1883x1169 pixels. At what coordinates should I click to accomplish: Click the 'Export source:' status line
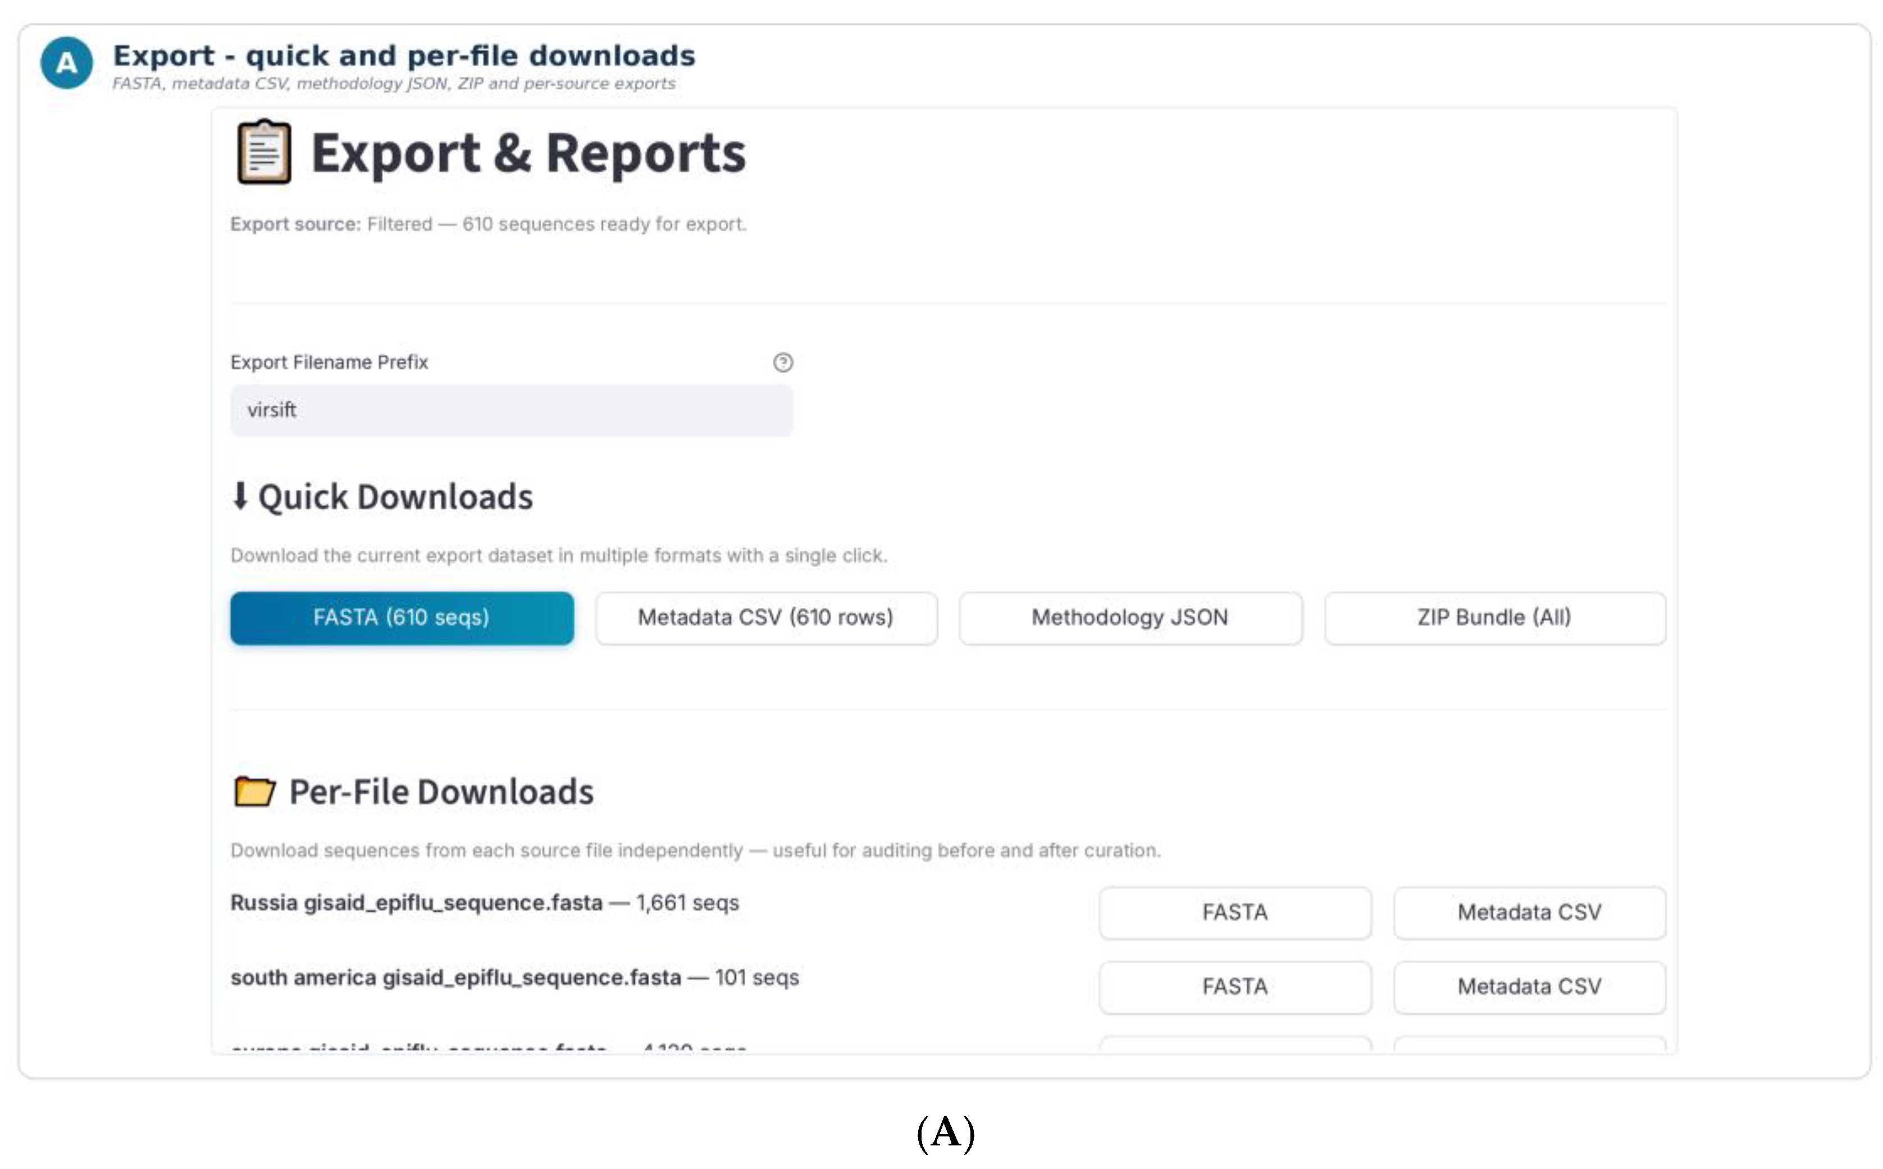click(x=489, y=224)
